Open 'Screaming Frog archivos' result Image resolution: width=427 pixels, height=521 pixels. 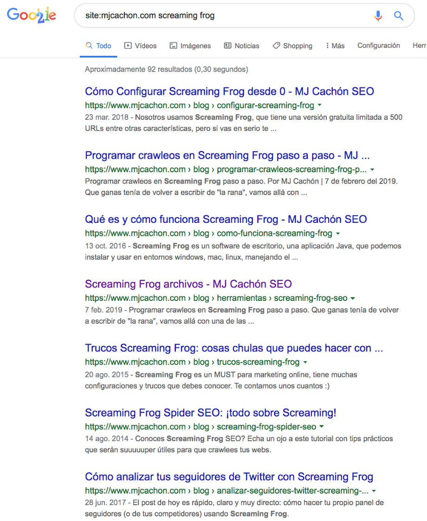coord(188,284)
